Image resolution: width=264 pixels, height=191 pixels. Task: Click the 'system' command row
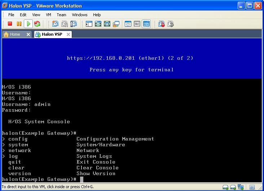coord(63,145)
